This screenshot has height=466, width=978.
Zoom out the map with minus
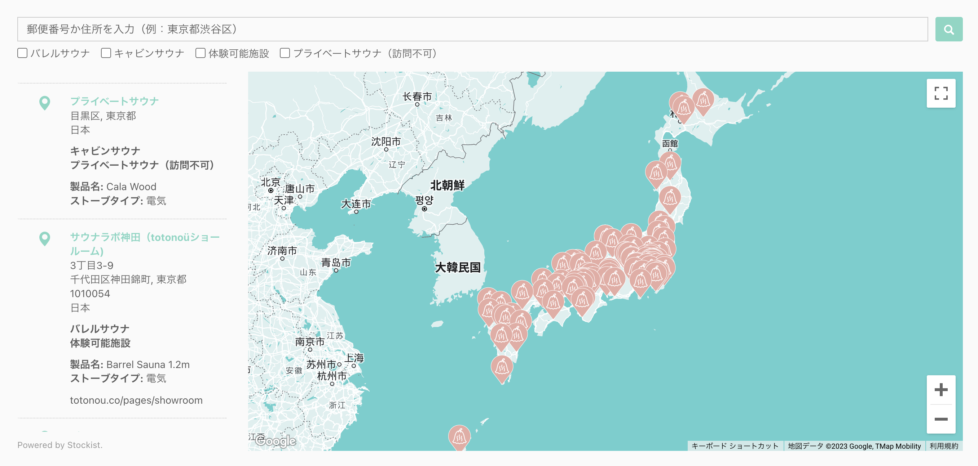pyautogui.click(x=940, y=419)
